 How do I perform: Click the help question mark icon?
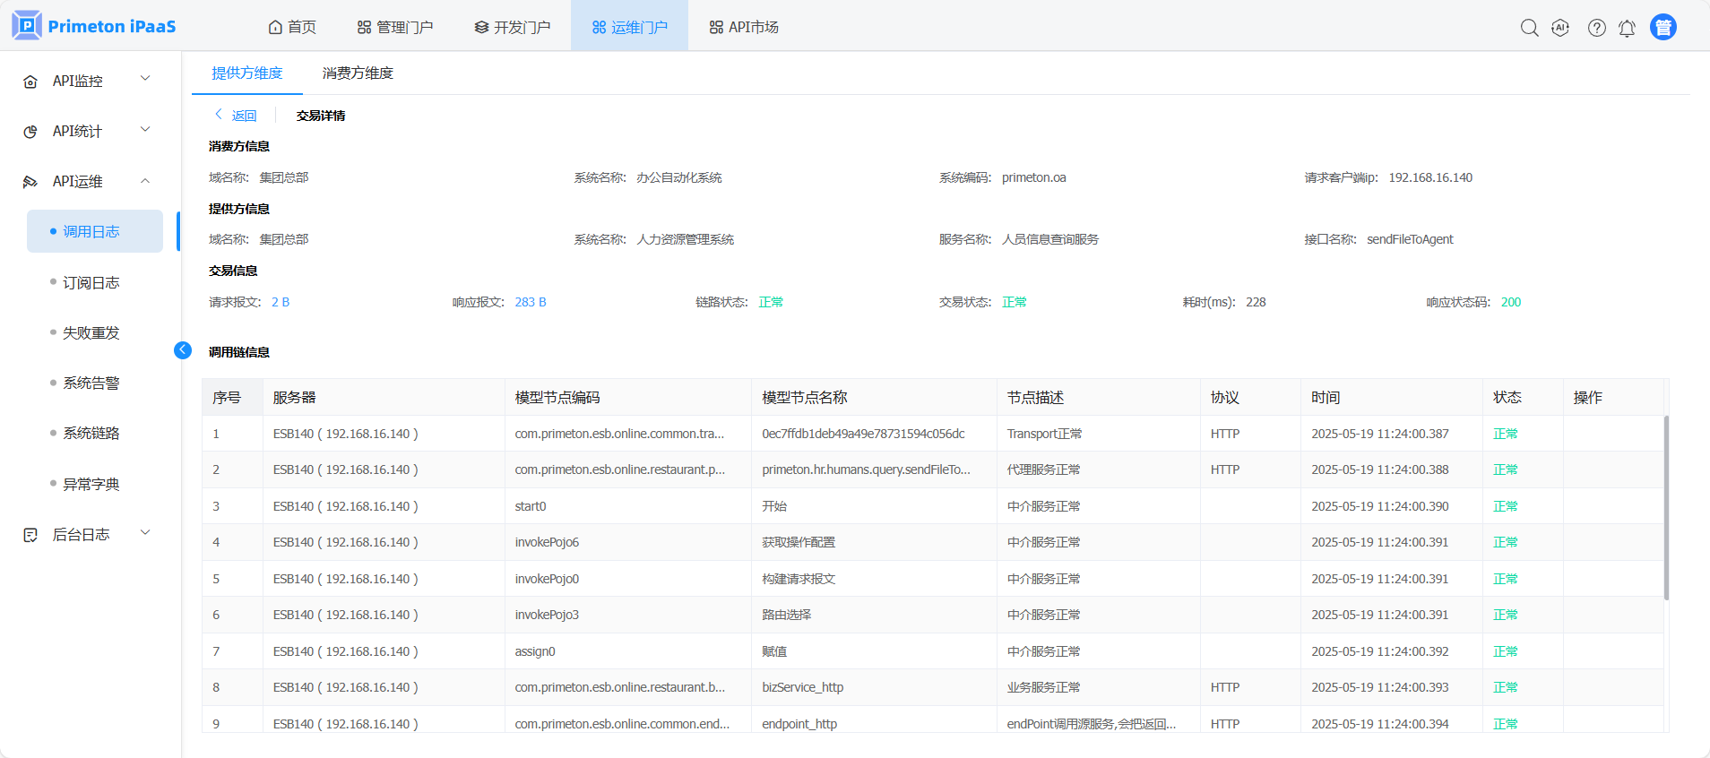(1596, 28)
